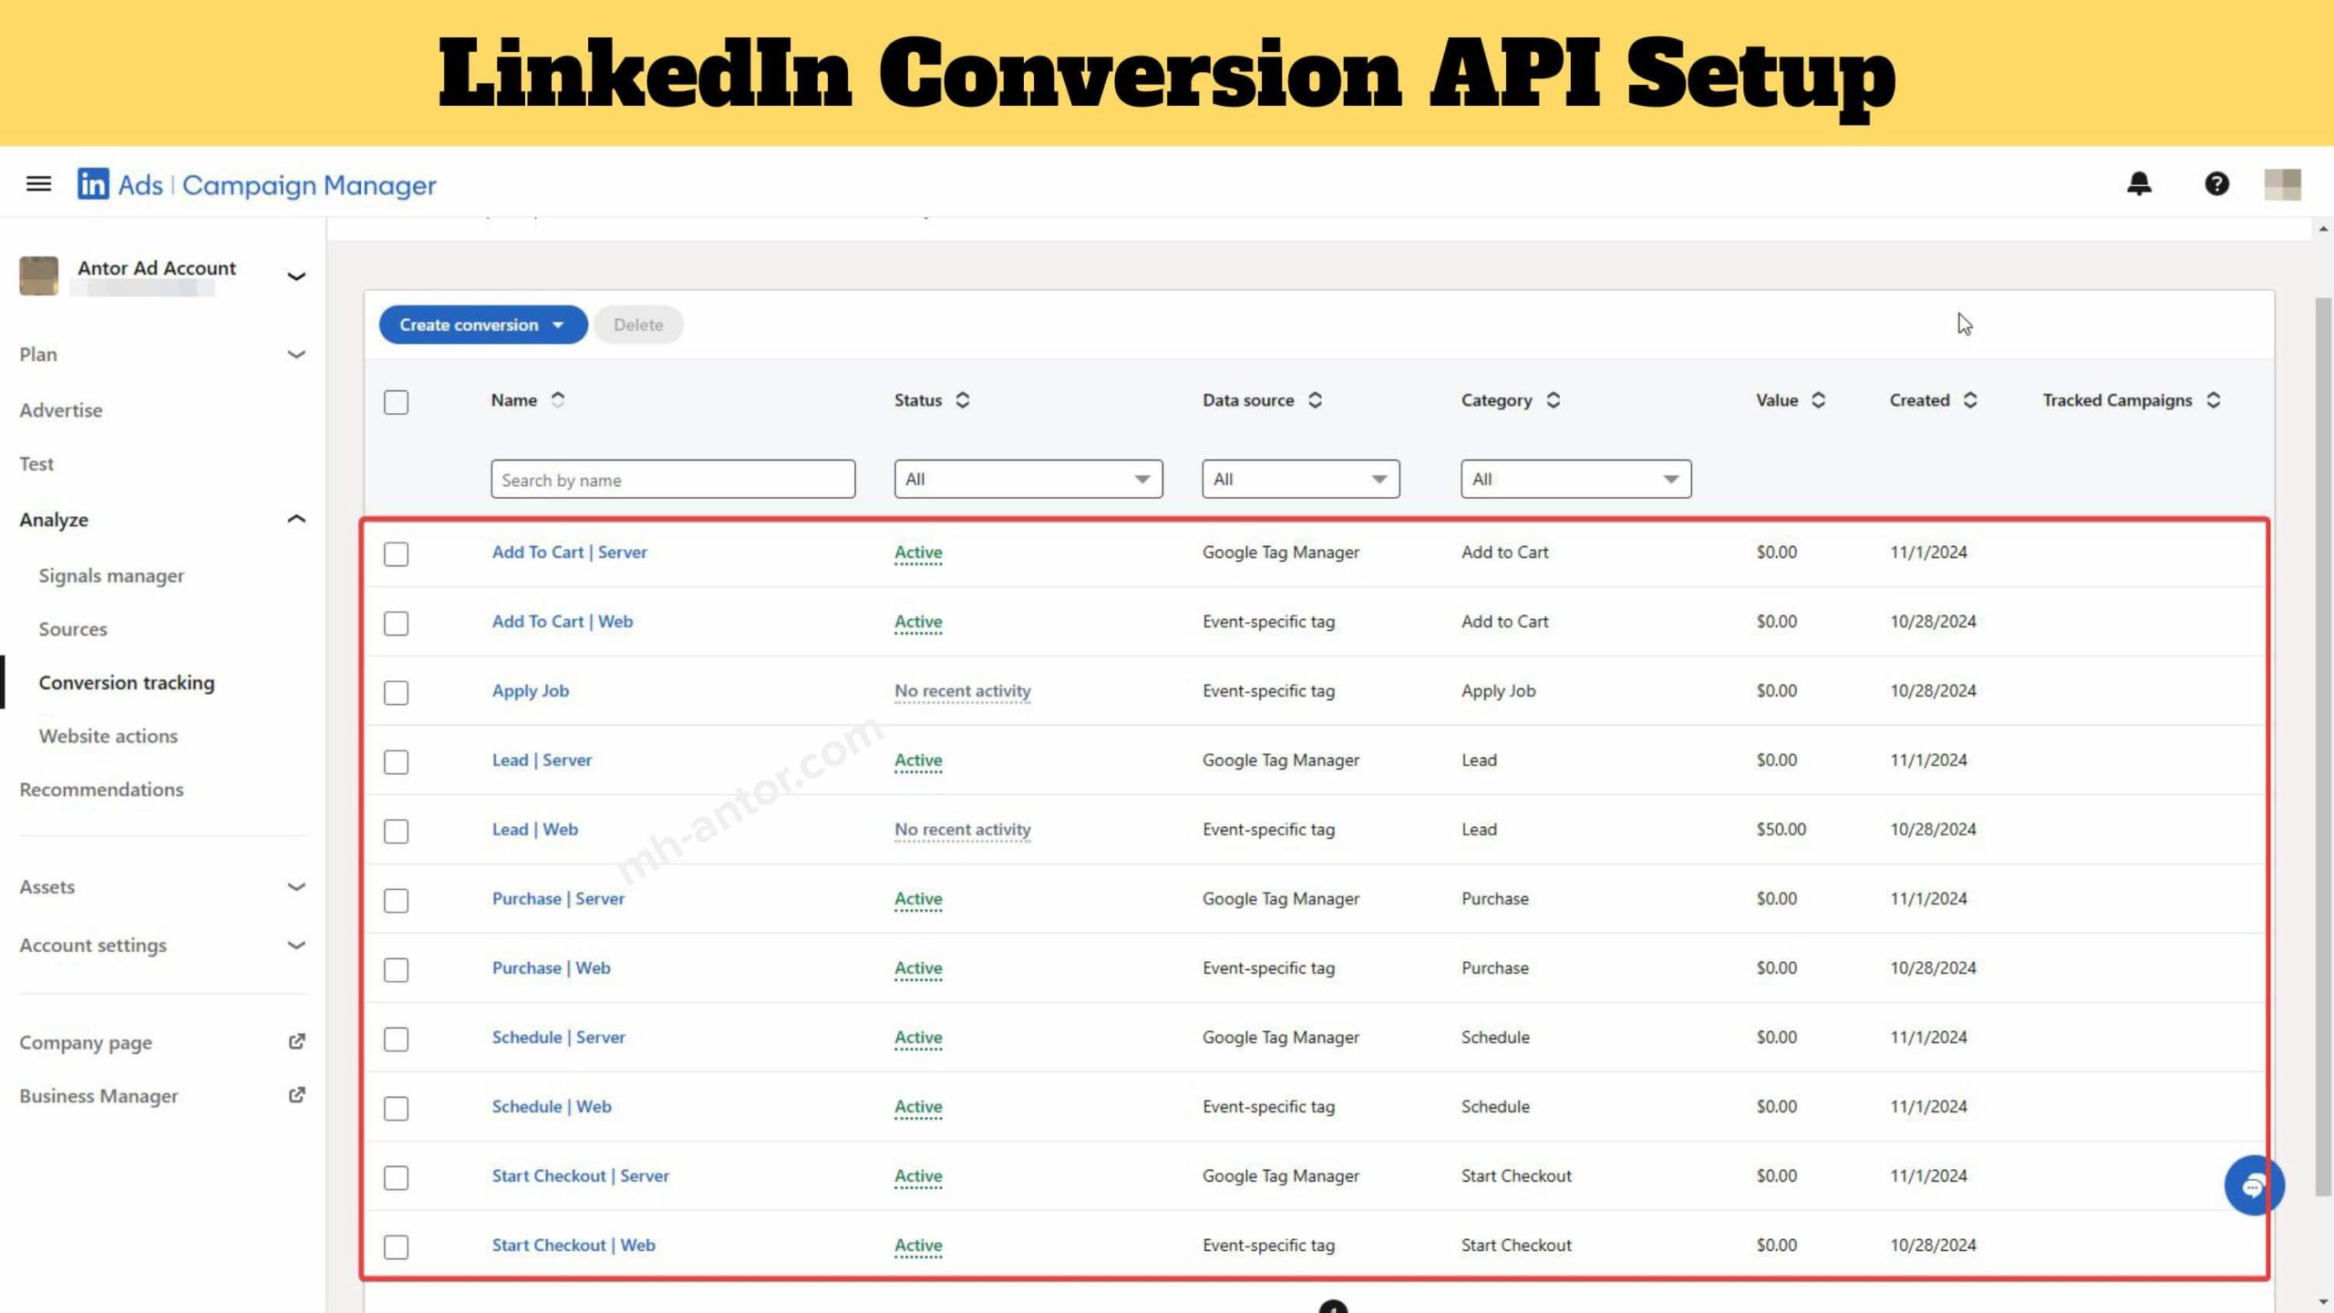
Task: Expand the Account settings section
Action: click(x=295, y=946)
